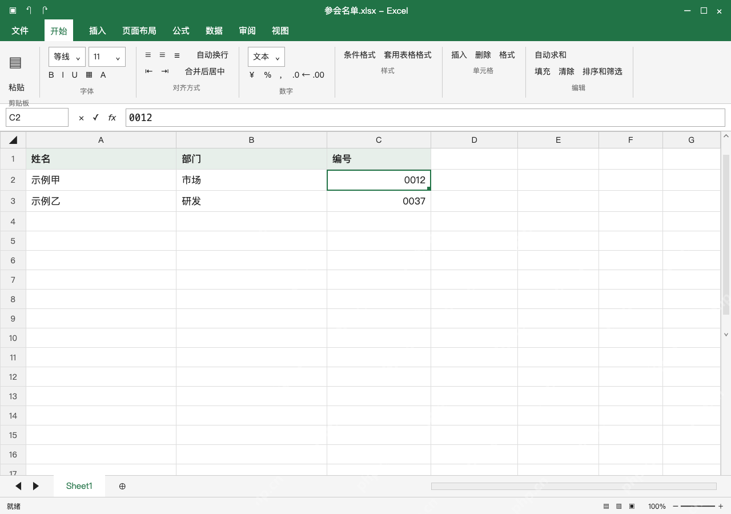Go to the 视图 ribbon tab
The height and width of the screenshot is (514, 731).
coord(280,31)
